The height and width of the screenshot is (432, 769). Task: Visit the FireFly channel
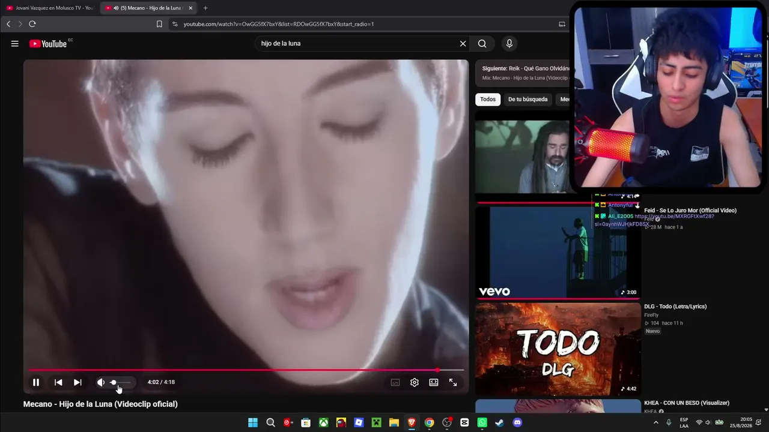(651, 315)
